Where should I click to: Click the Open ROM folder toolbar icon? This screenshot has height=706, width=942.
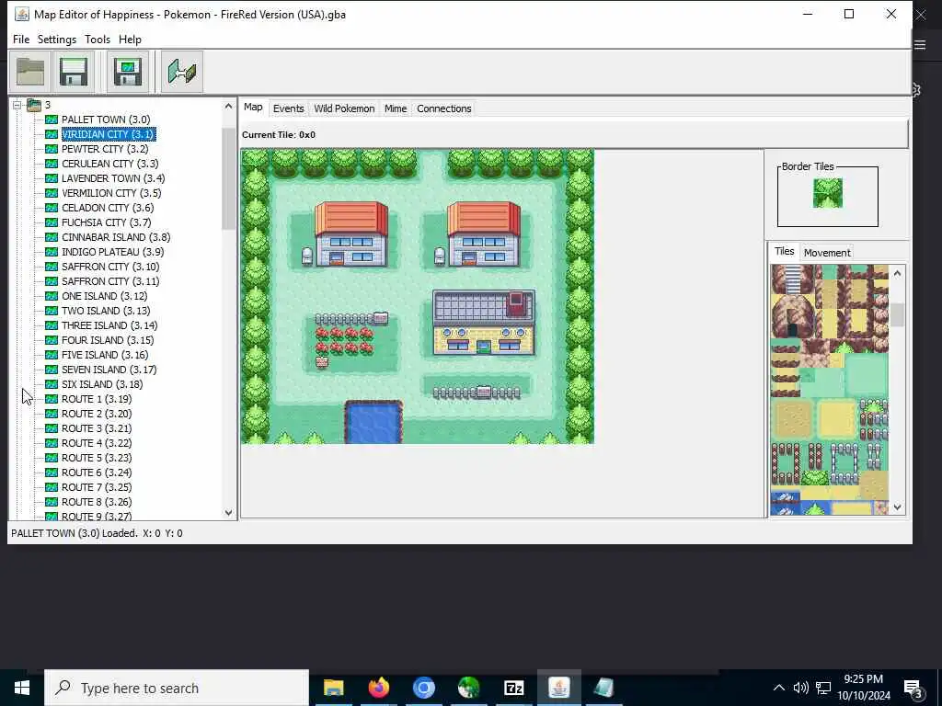[x=30, y=72]
